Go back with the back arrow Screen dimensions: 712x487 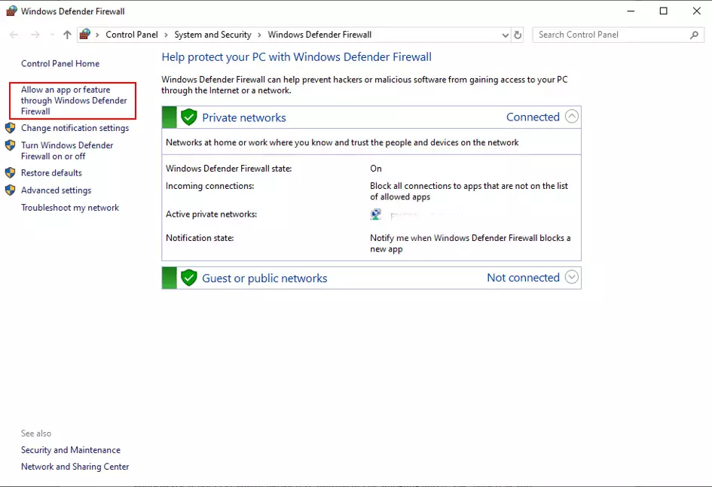[x=14, y=35]
